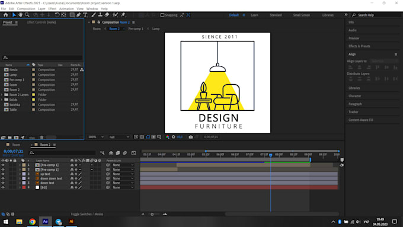Click the Motion Blur enable icon
This screenshot has width=403, height=227.
click(x=124, y=153)
